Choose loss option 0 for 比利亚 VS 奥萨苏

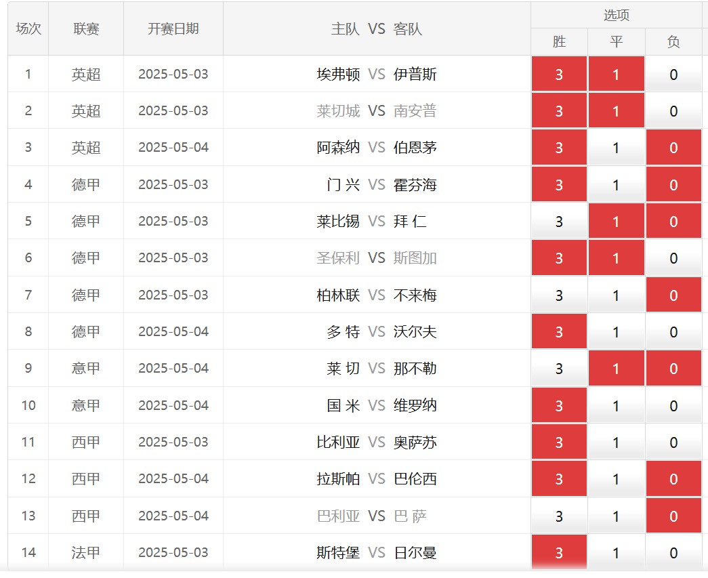point(673,442)
